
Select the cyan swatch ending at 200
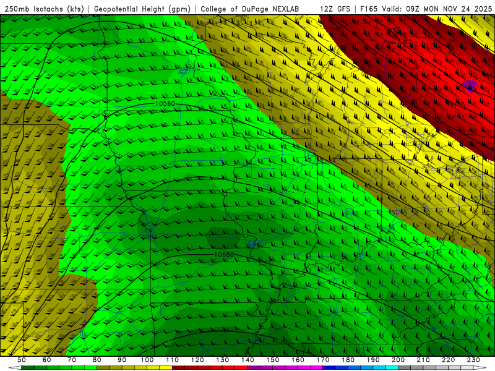392,367
